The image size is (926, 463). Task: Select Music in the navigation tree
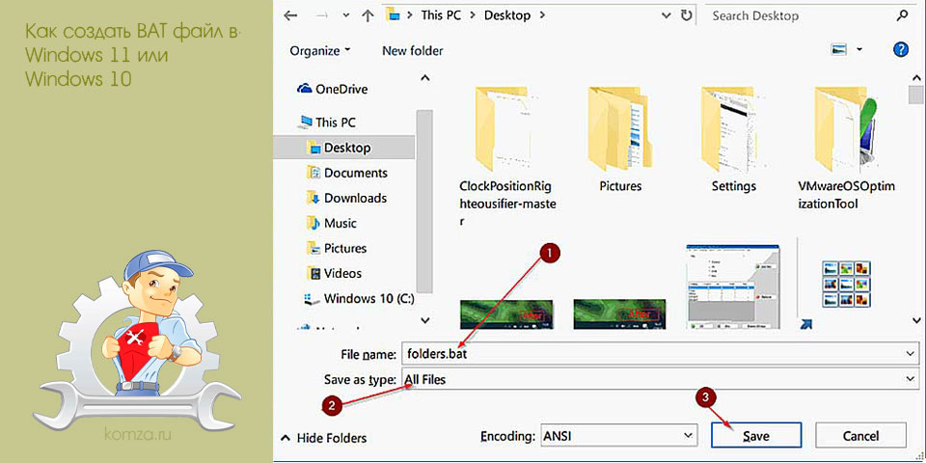click(x=340, y=223)
